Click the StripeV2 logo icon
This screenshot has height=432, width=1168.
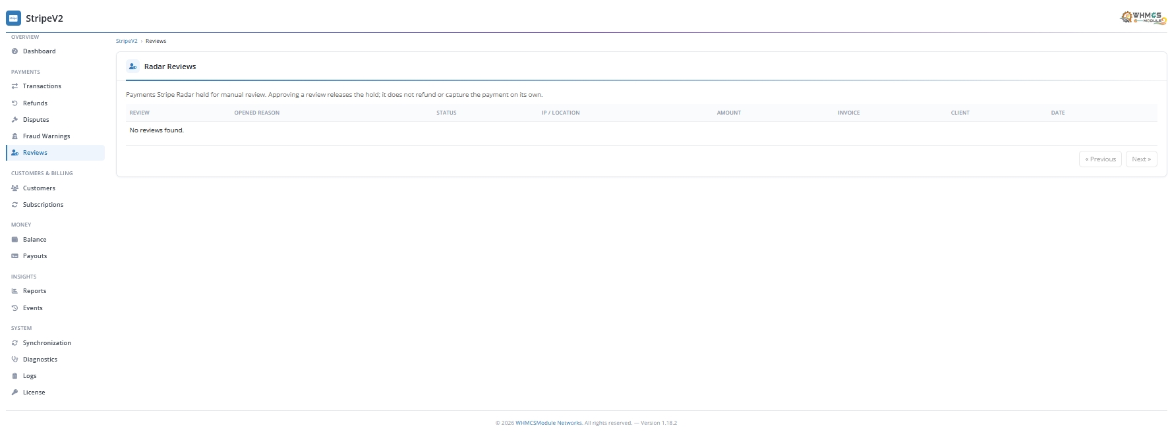click(x=13, y=18)
